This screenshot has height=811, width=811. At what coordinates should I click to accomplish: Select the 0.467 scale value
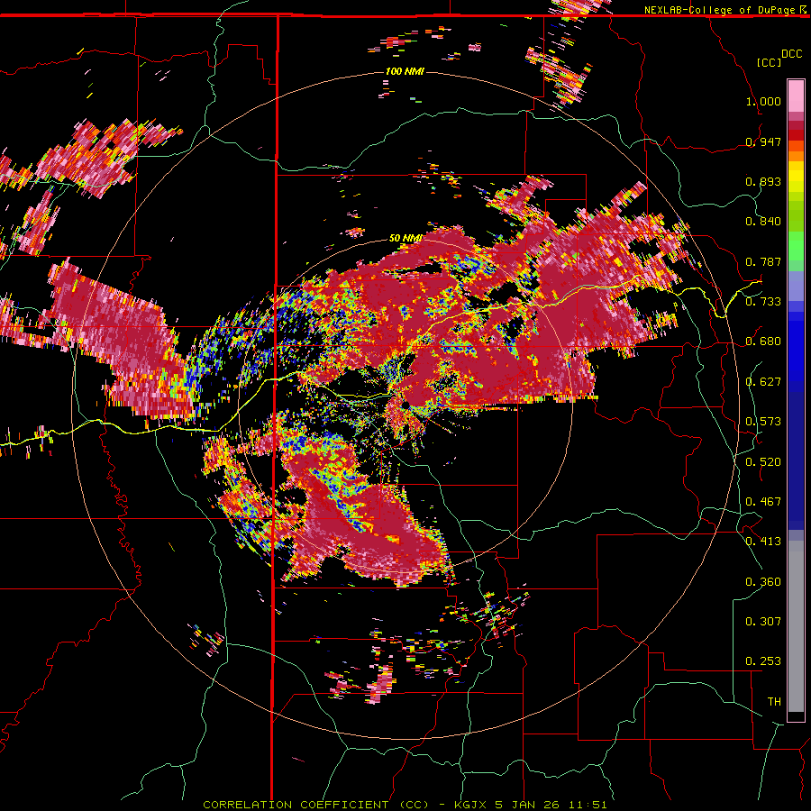(x=763, y=502)
